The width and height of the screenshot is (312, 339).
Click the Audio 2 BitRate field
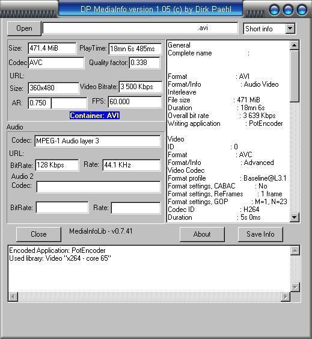(62, 208)
